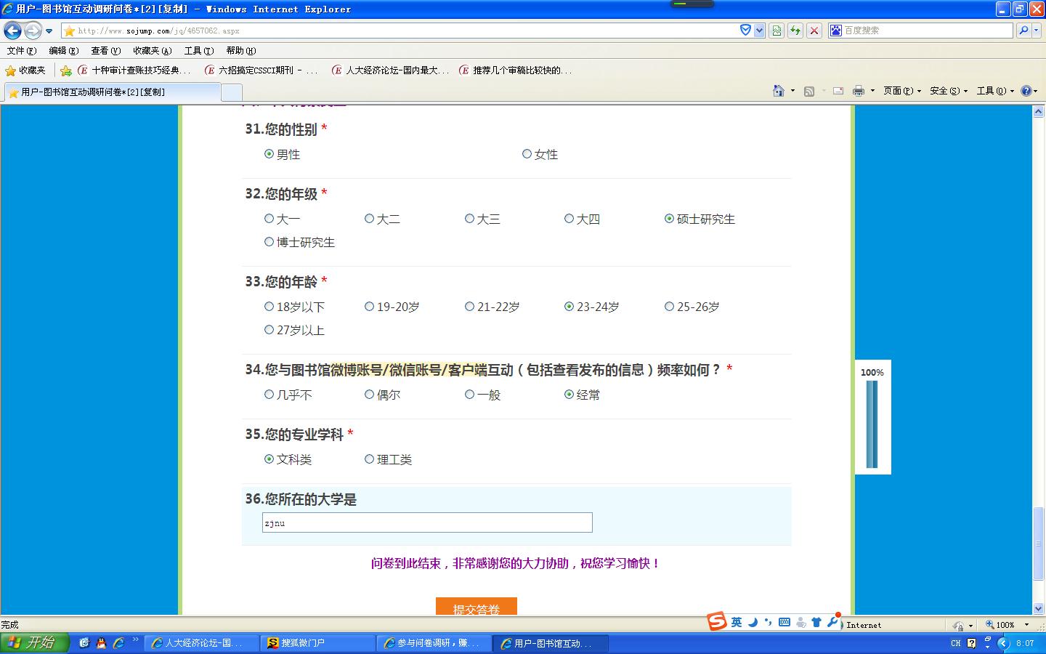Open the Sogou soft keyboard icon
This screenshot has width=1046, height=654.
tap(784, 622)
